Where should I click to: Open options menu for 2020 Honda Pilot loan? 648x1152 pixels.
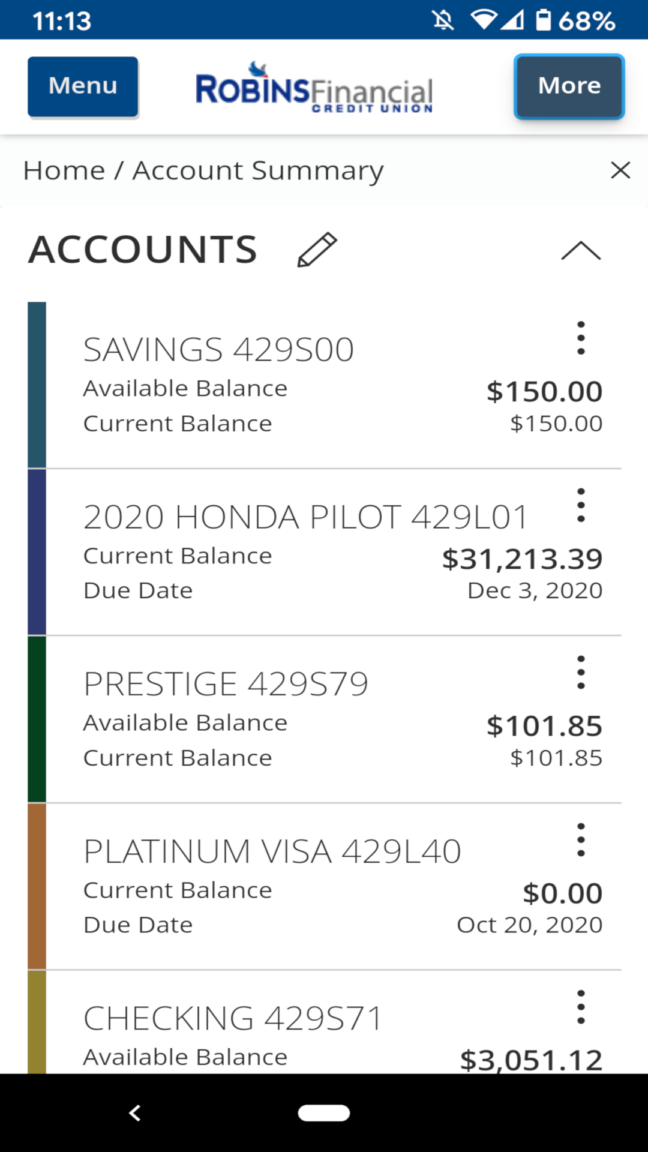(x=580, y=505)
